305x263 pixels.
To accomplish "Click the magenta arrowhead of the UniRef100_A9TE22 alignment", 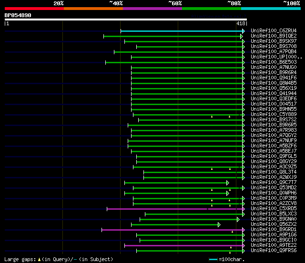I will (244, 246).
